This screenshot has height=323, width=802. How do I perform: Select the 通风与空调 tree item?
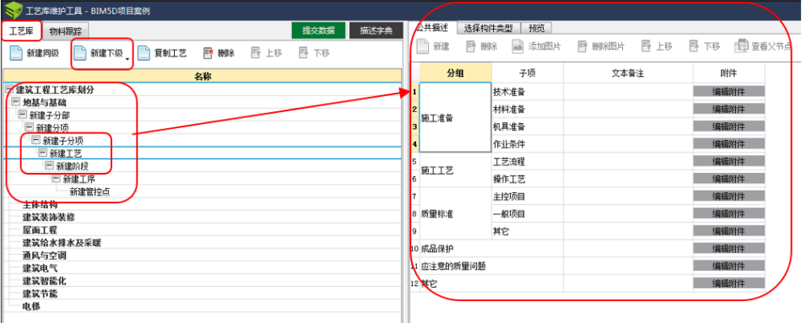pos(45,256)
